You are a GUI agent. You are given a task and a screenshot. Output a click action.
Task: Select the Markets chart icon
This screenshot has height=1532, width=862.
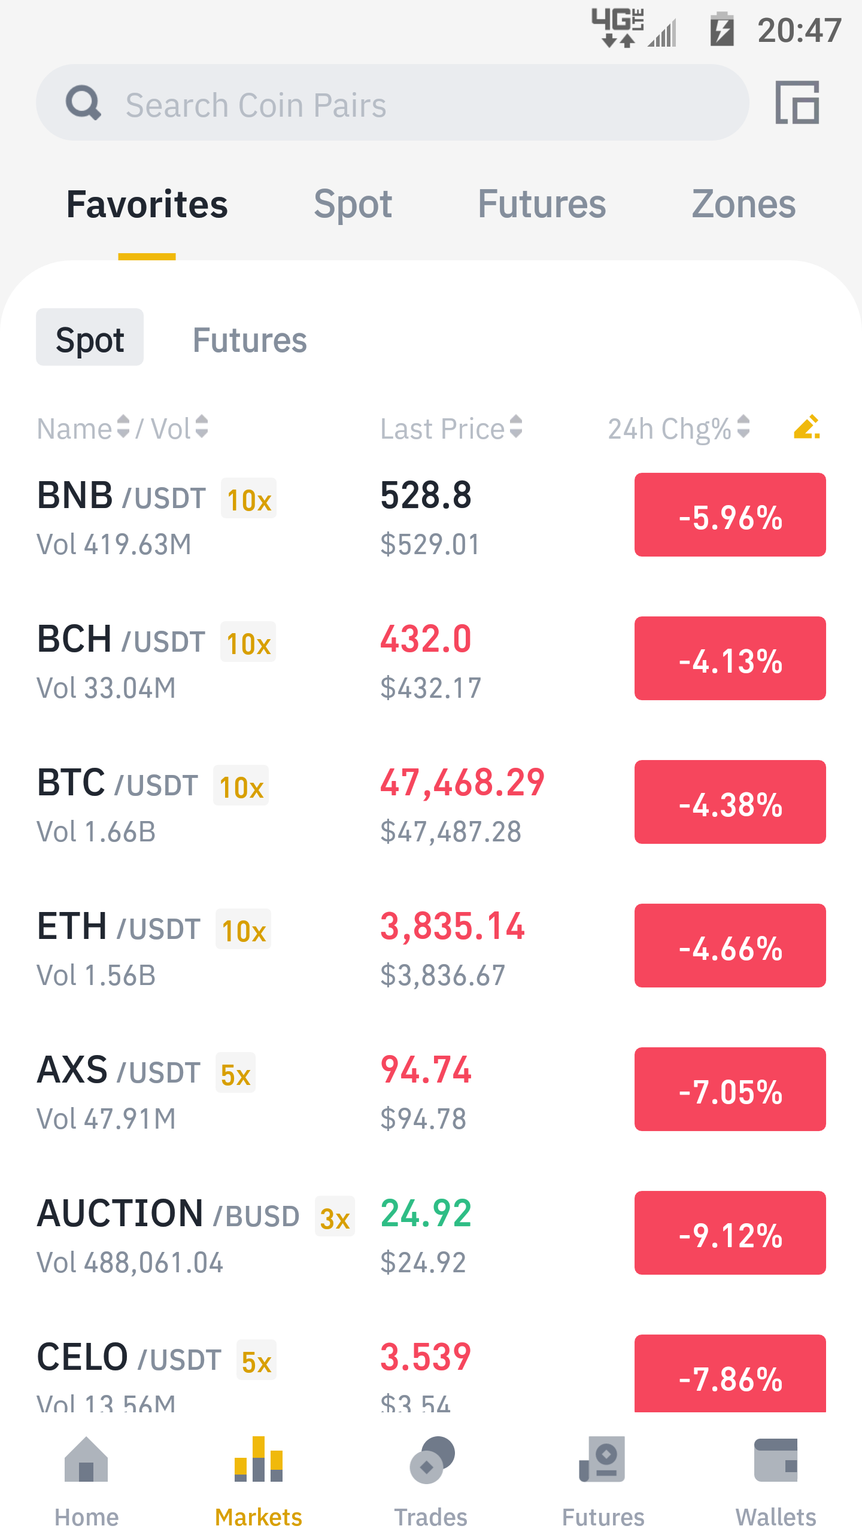tap(259, 1459)
